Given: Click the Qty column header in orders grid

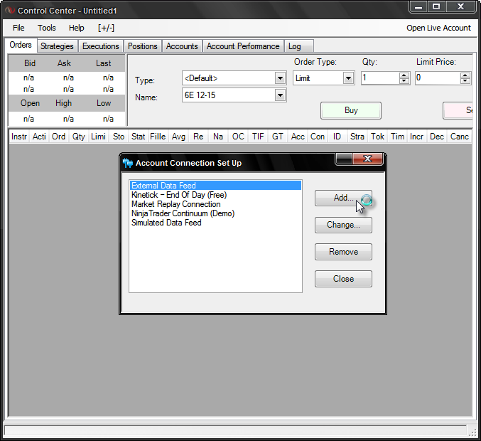Looking at the screenshot, I should [x=79, y=137].
